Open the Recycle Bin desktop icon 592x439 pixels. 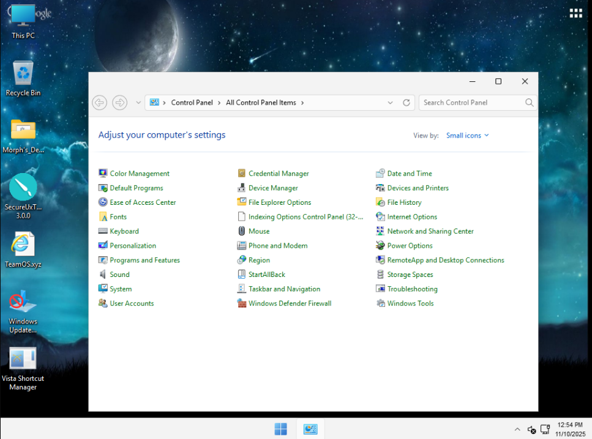point(23,74)
